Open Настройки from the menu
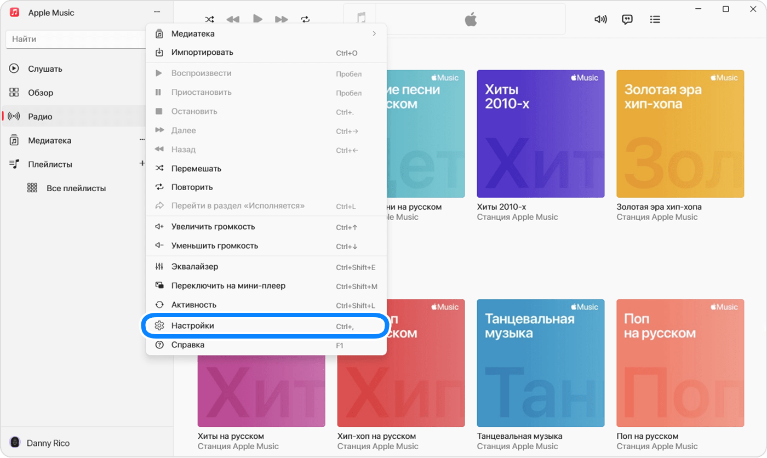Image resolution: width=767 pixels, height=458 pixels. click(x=266, y=325)
